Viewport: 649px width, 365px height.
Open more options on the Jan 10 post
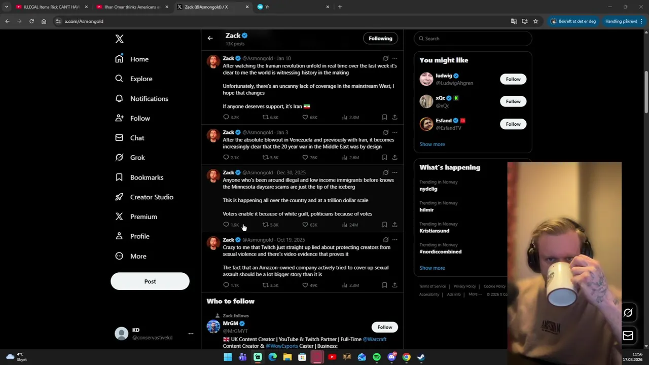pos(394,58)
